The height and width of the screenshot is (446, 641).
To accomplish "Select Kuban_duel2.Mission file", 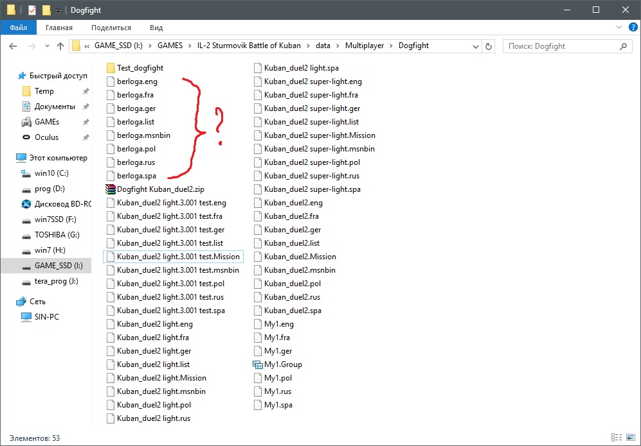I will click(300, 257).
